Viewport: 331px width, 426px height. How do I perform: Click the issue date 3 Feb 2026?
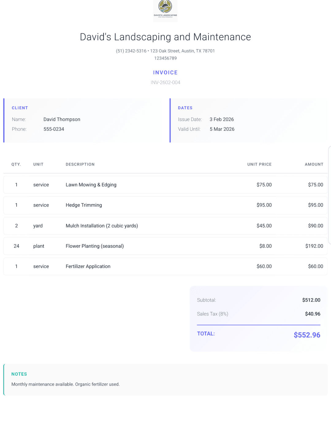(222, 119)
